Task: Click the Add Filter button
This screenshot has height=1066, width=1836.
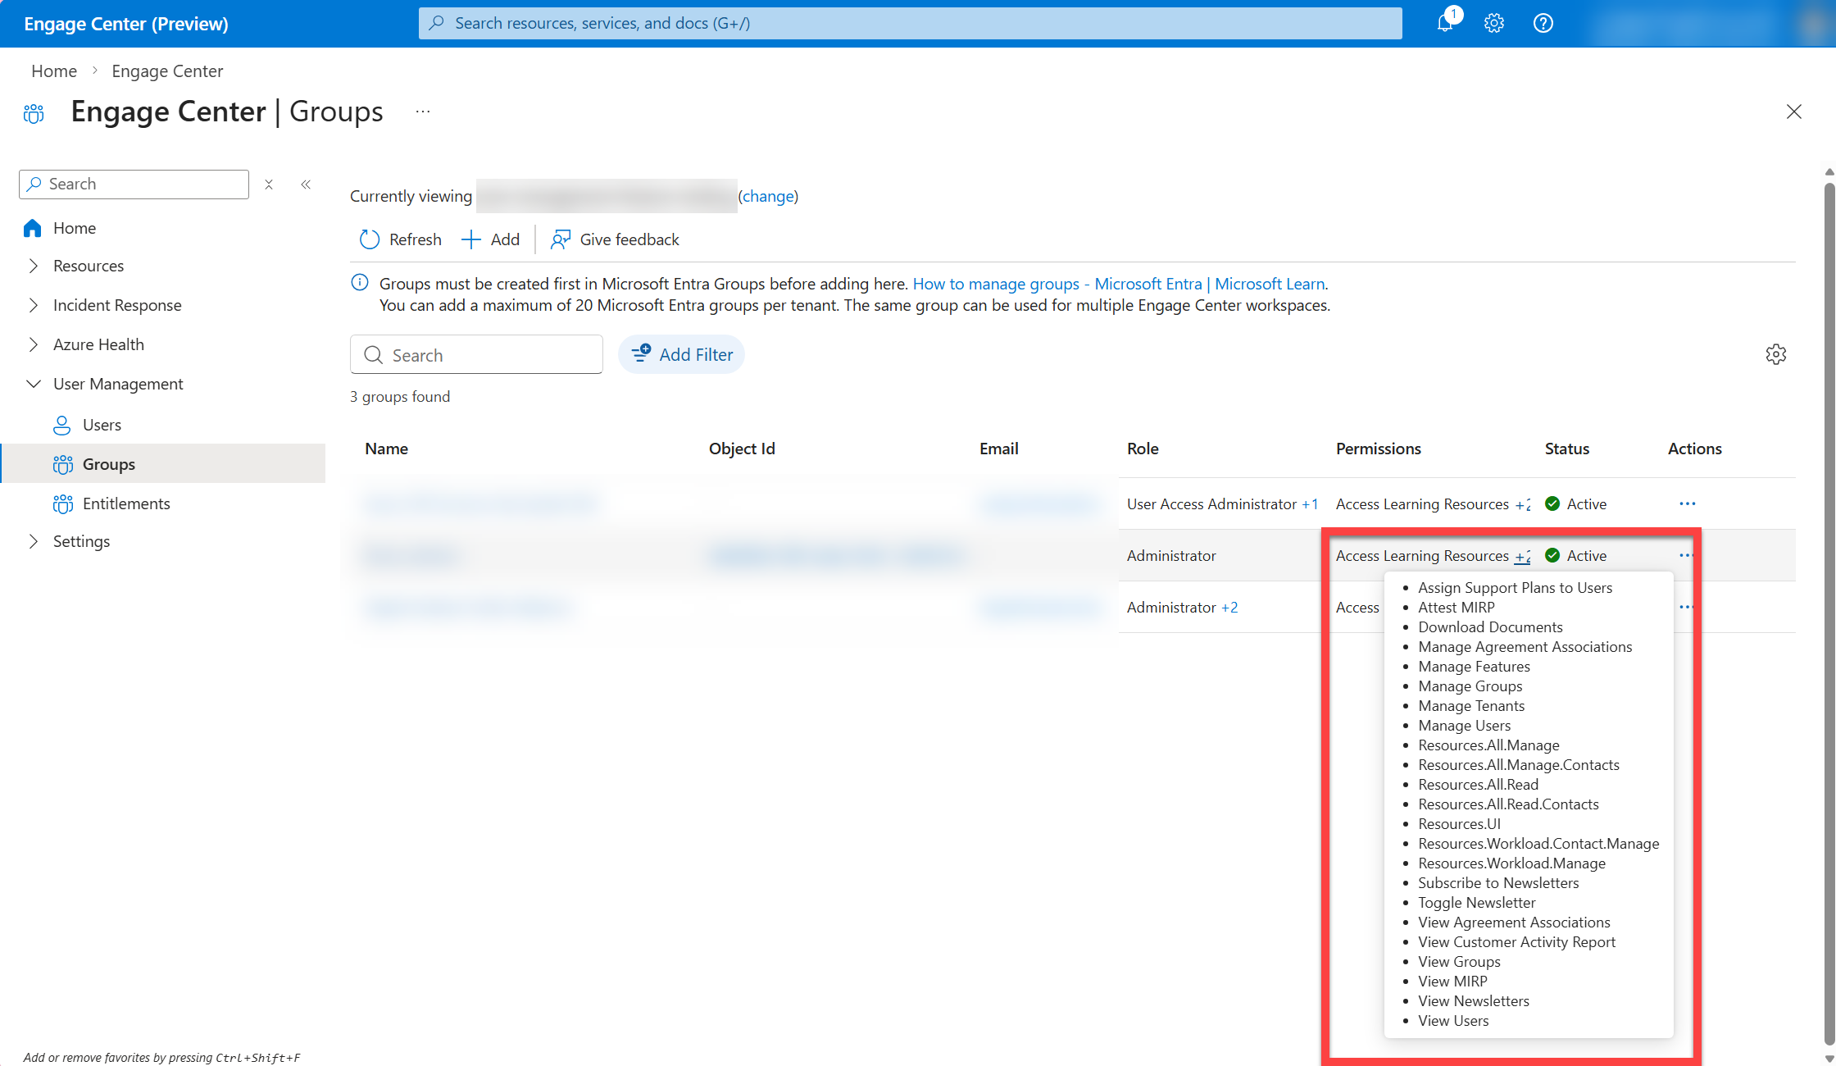Action: [x=681, y=354]
